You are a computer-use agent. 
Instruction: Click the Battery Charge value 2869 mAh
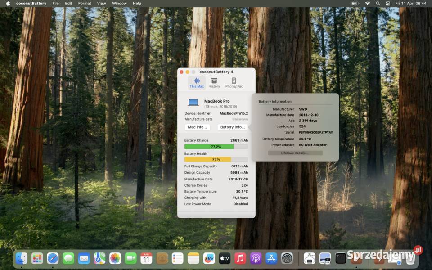[239, 140]
